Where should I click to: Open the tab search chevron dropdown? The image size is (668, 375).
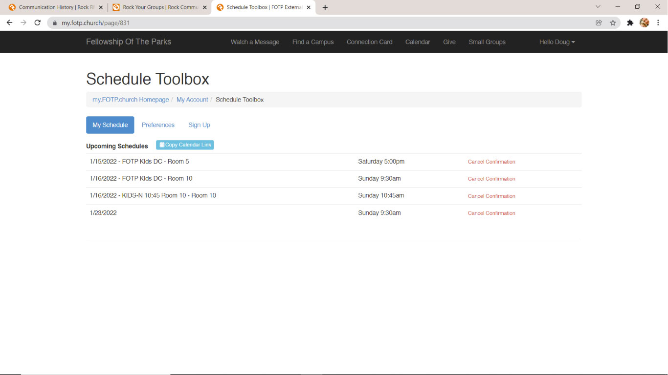pyautogui.click(x=598, y=7)
